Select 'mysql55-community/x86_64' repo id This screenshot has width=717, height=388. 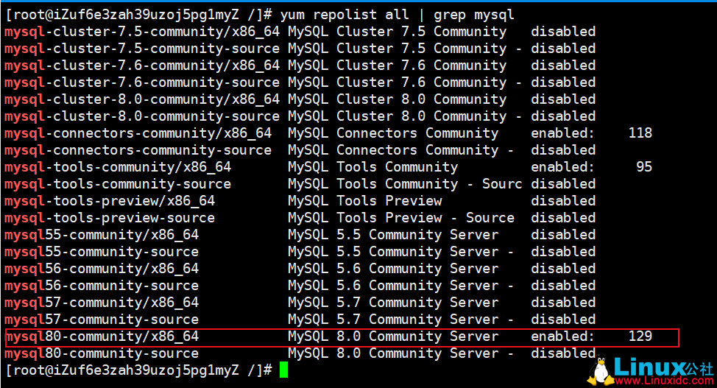(102, 235)
